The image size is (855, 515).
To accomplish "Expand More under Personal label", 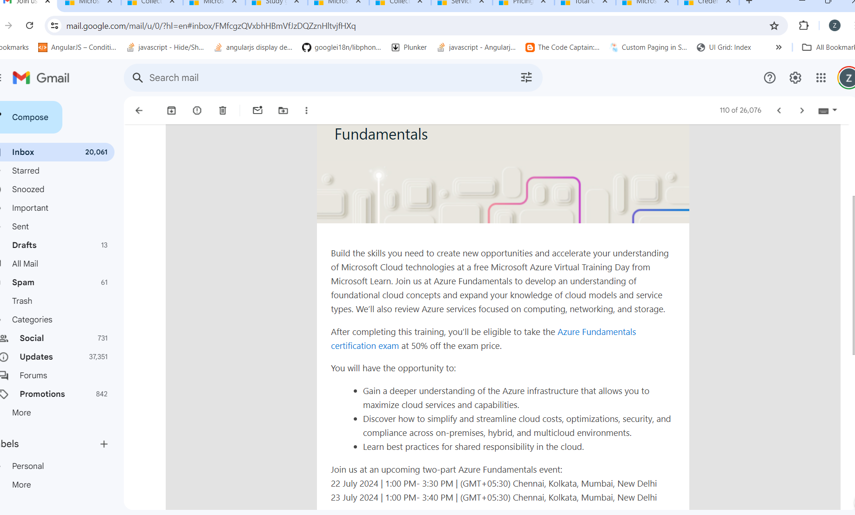I will point(21,485).
